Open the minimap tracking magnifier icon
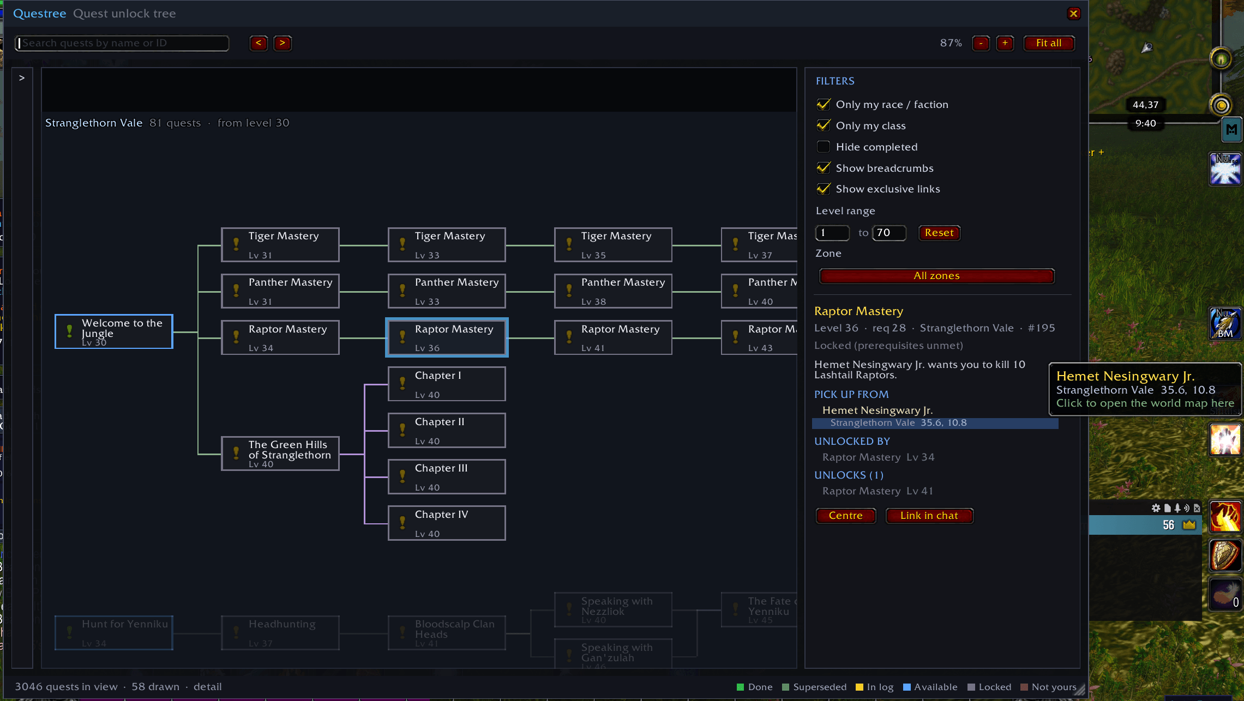The height and width of the screenshot is (701, 1244). (x=1147, y=48)
